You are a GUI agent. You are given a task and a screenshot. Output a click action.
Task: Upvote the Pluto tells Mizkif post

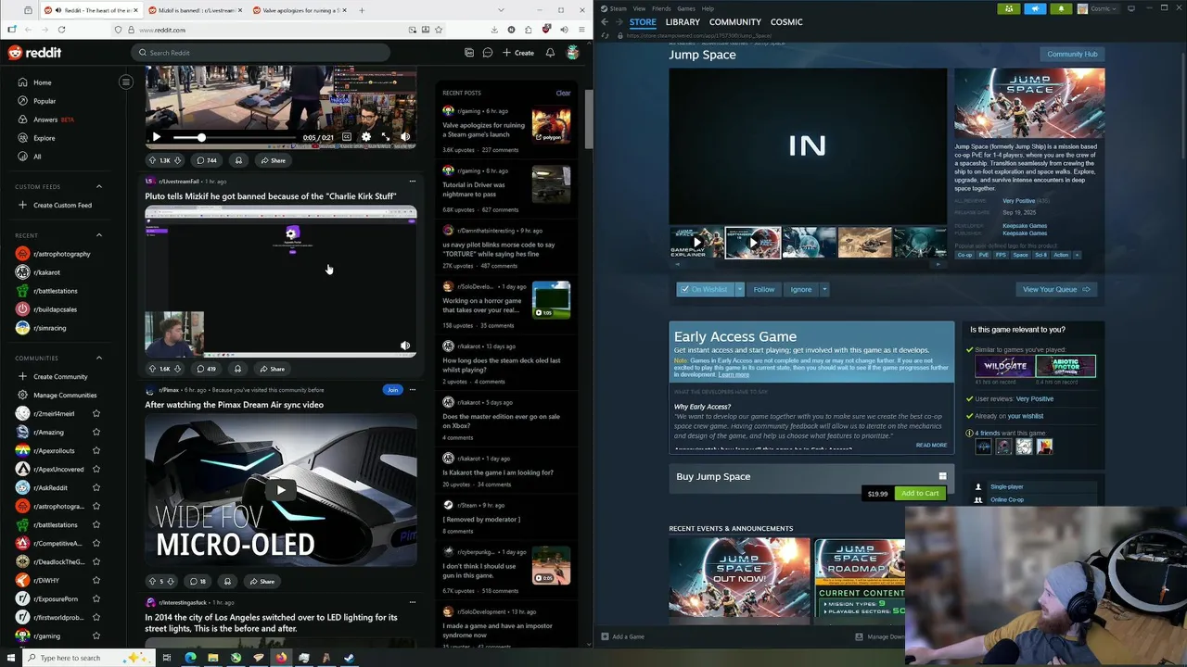click(153, 369)
